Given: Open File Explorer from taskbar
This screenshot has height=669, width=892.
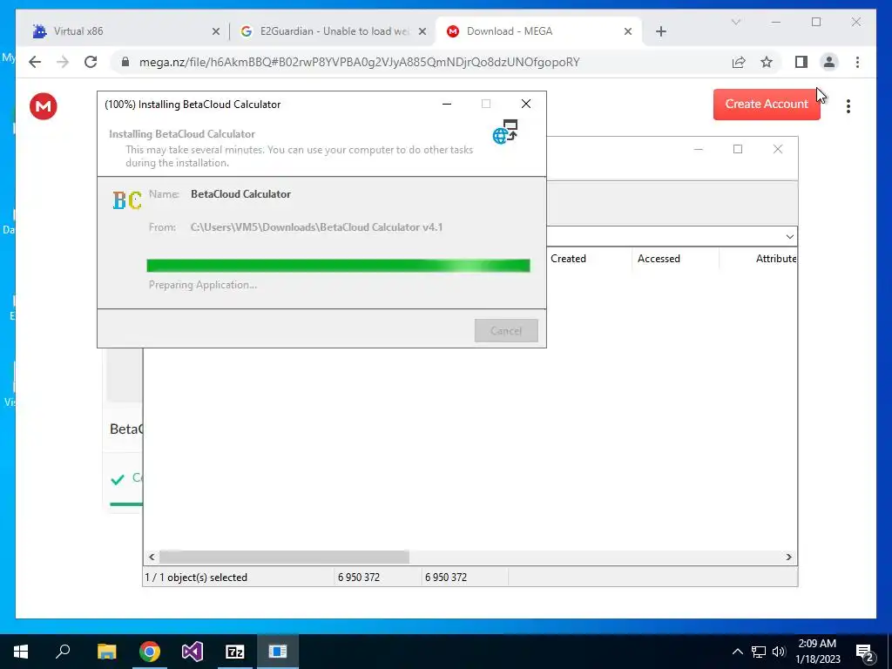Looking at the screenshot, I should tap(106, 652).
